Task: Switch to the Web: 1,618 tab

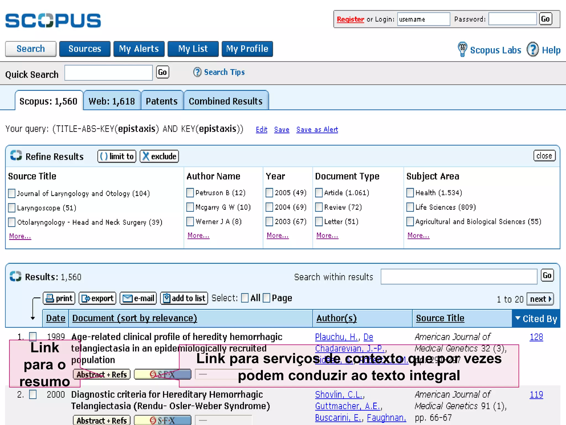Action: click(x=112, y=101)
